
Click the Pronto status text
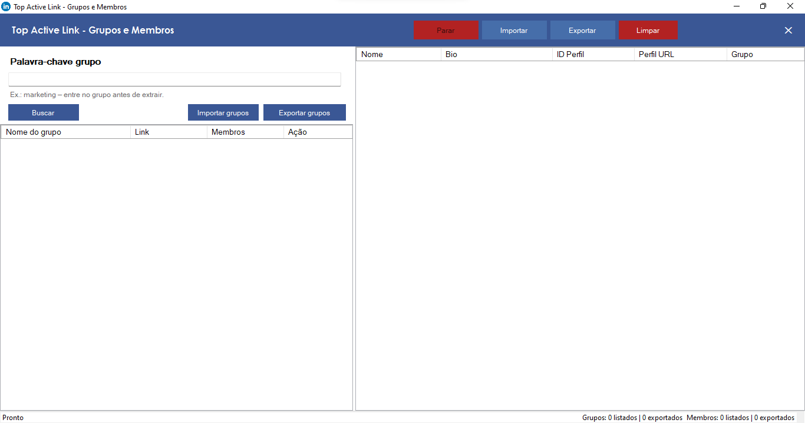[x=13, y=417]
